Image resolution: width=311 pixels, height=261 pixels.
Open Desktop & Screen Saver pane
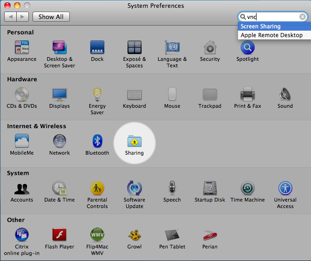60,47
